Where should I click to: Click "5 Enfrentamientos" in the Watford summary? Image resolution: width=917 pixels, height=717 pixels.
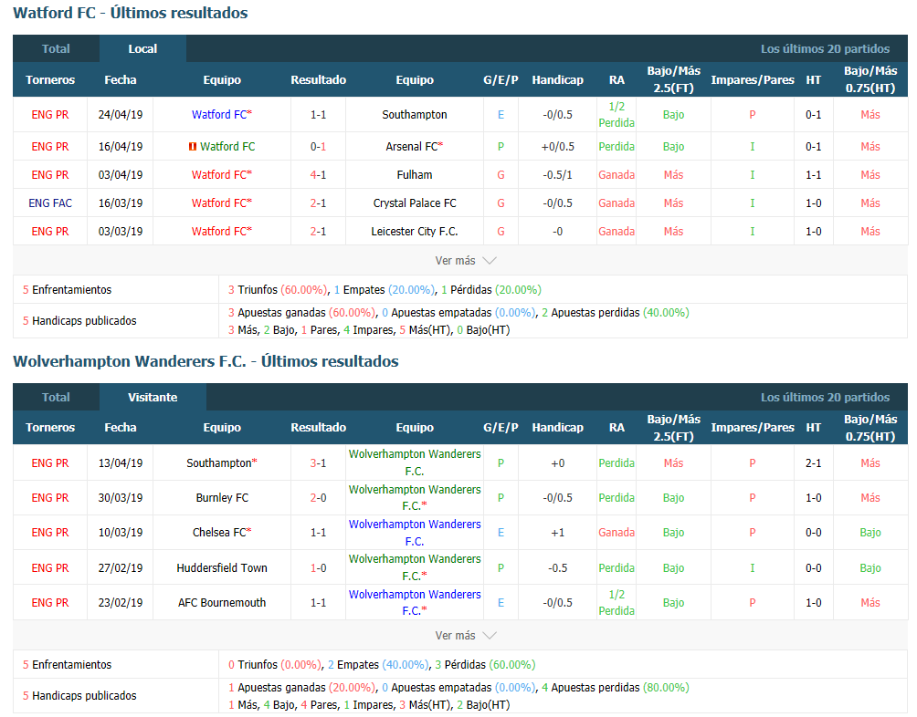pyautogui.click(x=68, y=289)
